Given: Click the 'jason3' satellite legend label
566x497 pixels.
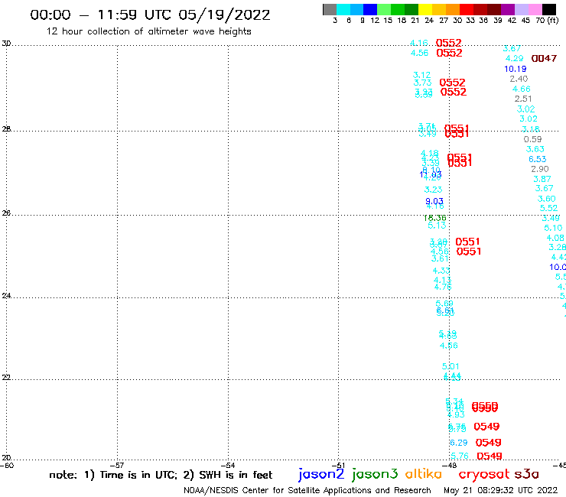Looking at the screenshot, I should pyautogui.click(x=375, y=475).
